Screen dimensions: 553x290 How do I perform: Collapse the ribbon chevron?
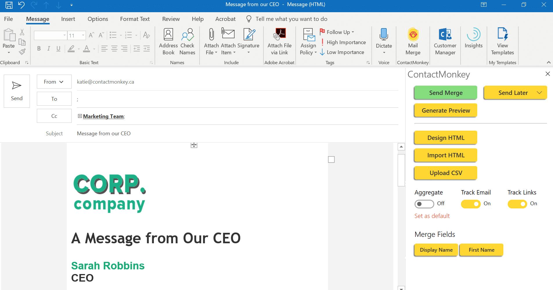click(x=548, y=62)
